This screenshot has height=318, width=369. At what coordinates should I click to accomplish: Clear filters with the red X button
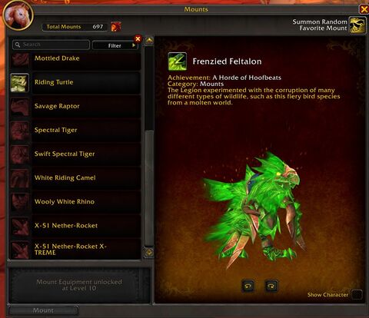(x=138, y=38)
